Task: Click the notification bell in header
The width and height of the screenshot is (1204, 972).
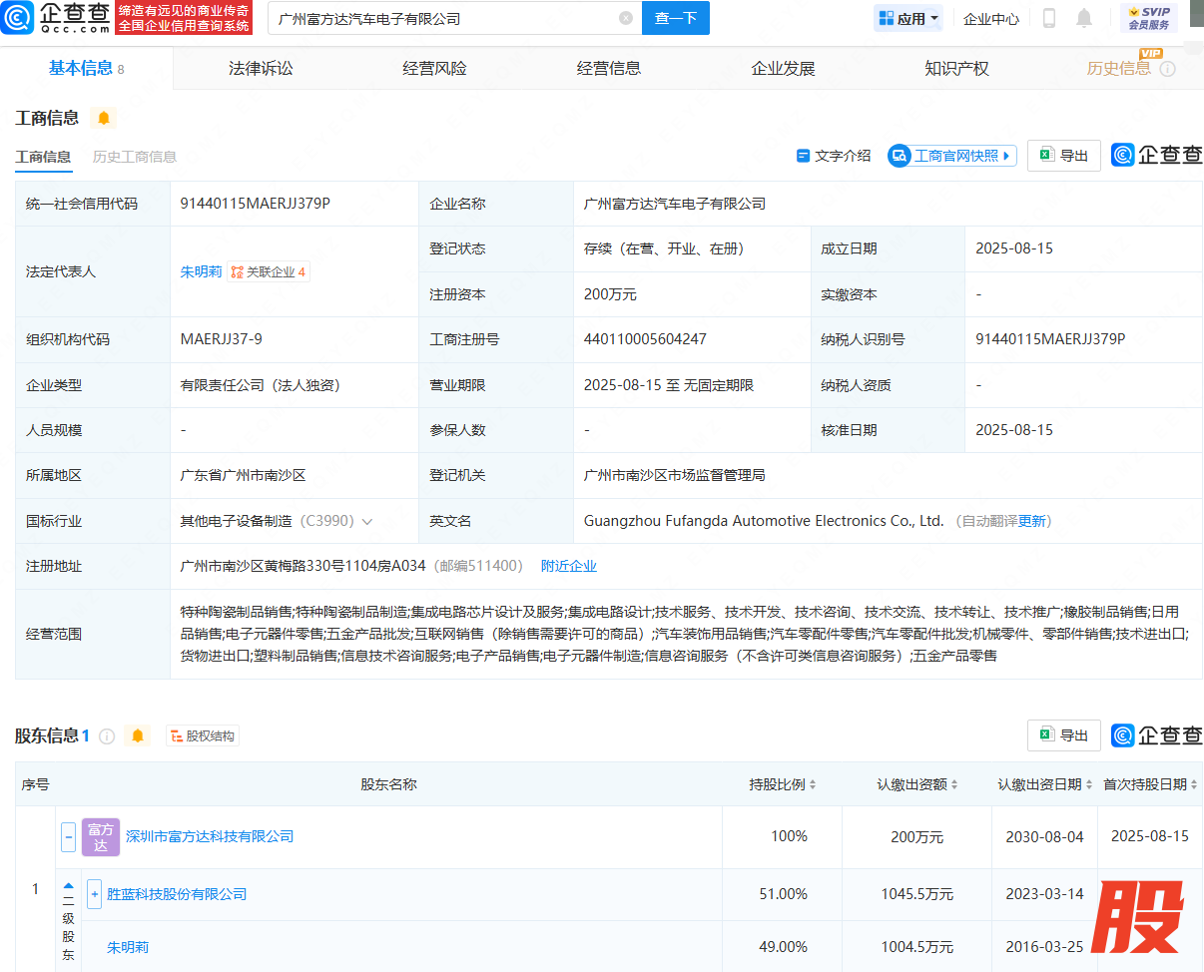Action: [1084, 18]
